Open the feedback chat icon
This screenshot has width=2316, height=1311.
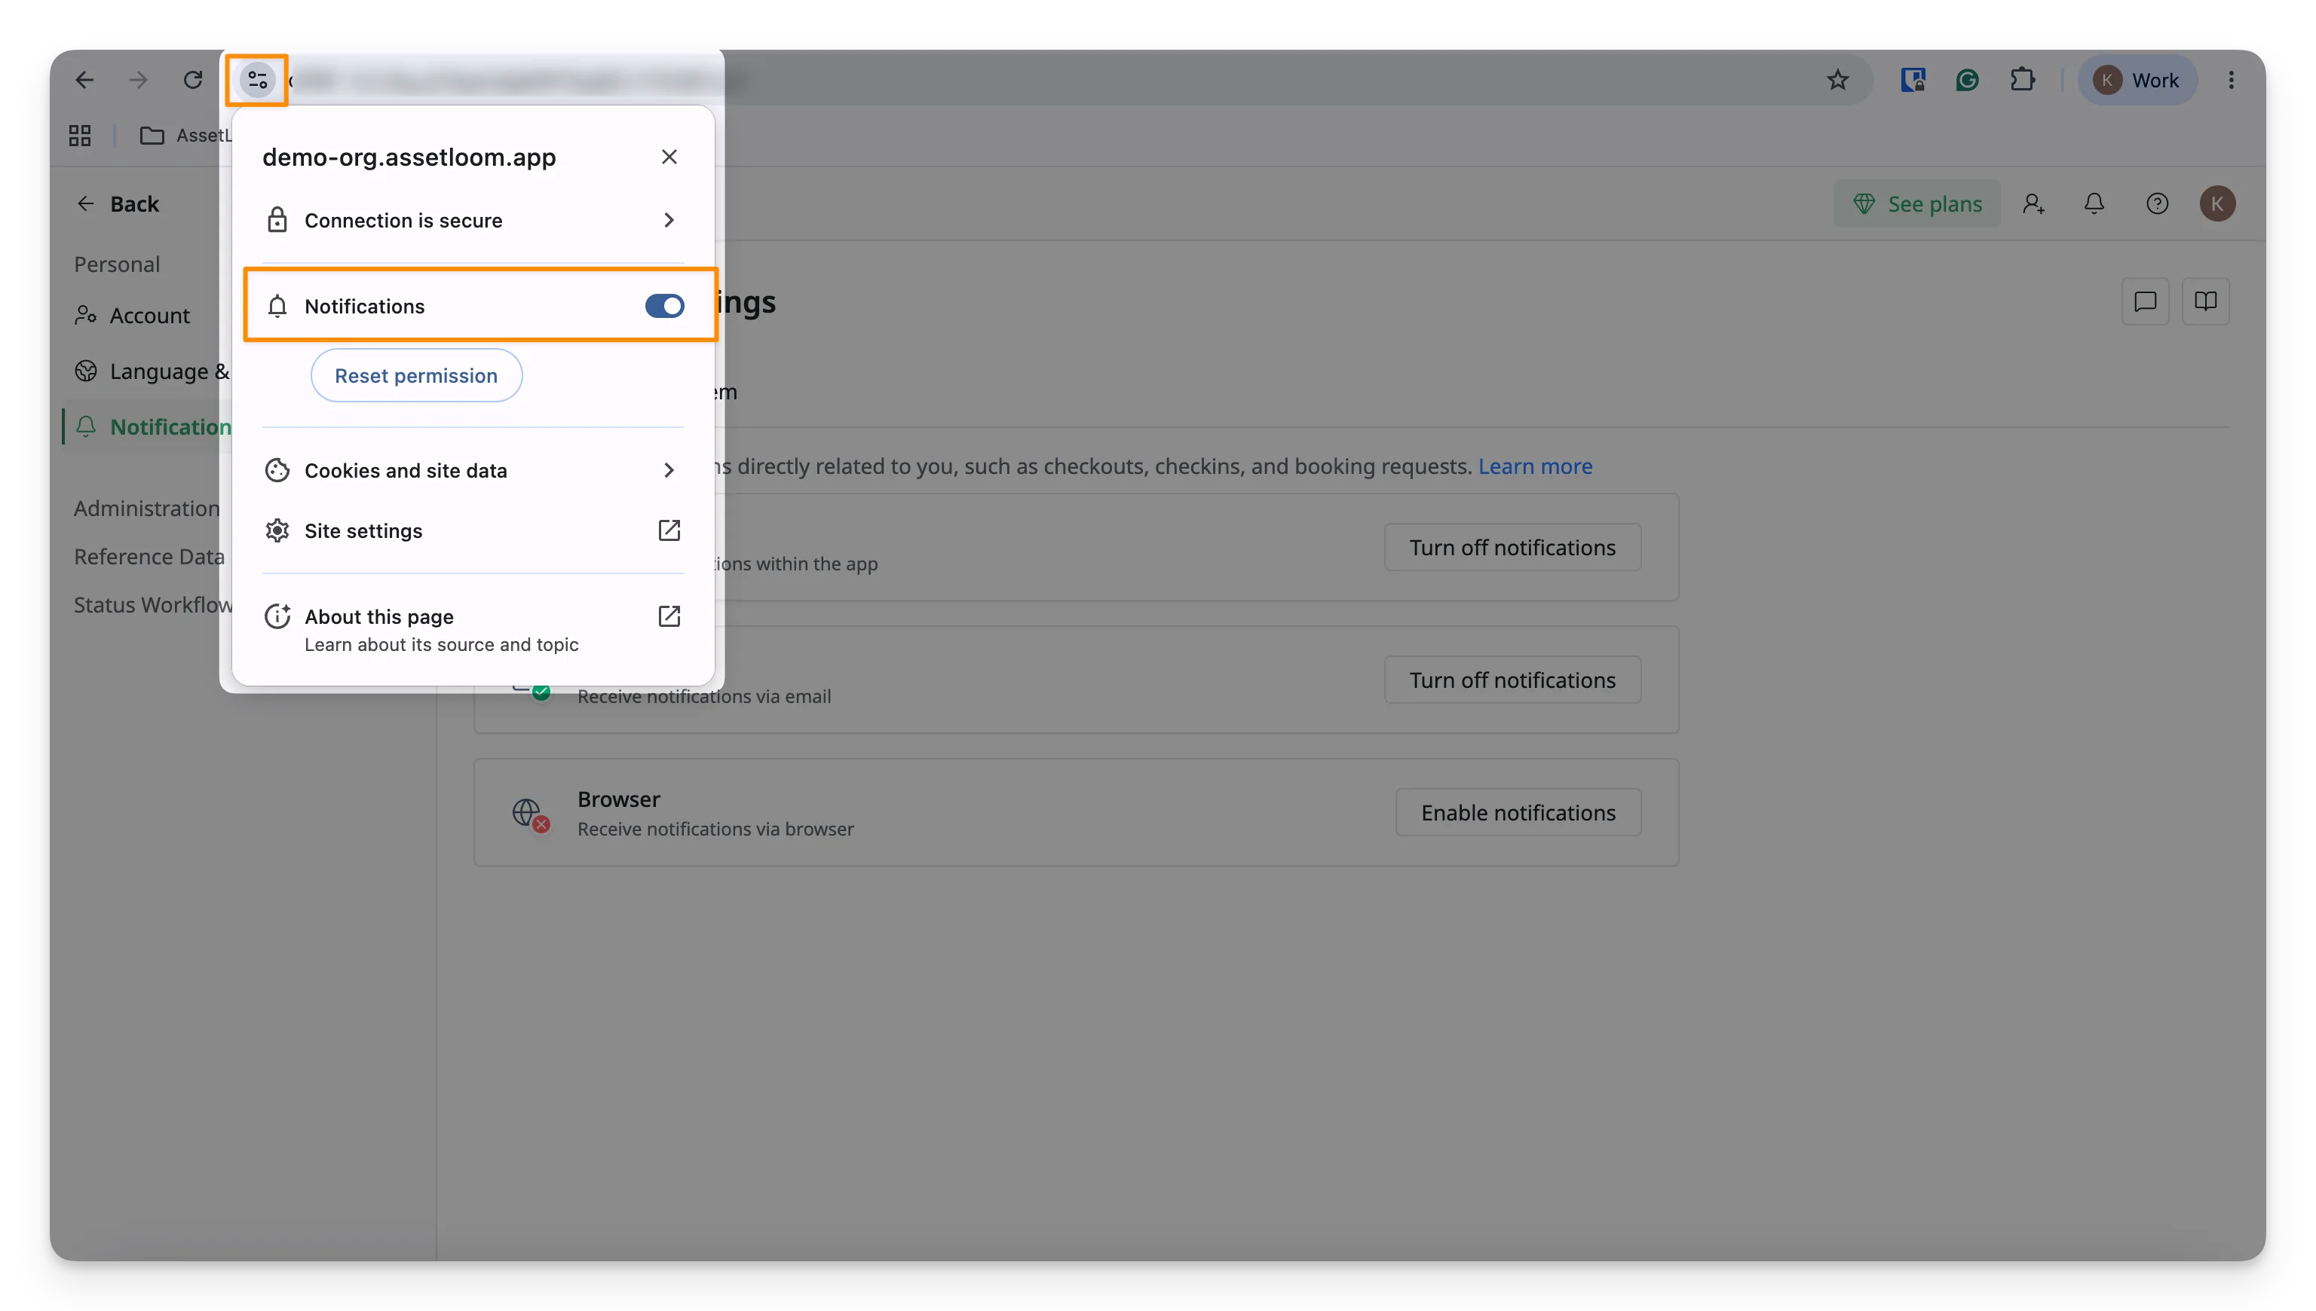point(2145,301)
